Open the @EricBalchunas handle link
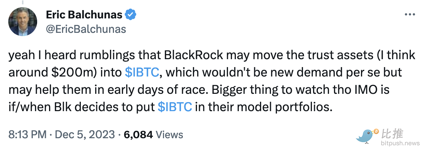The image size is (427, 153). 86,29
